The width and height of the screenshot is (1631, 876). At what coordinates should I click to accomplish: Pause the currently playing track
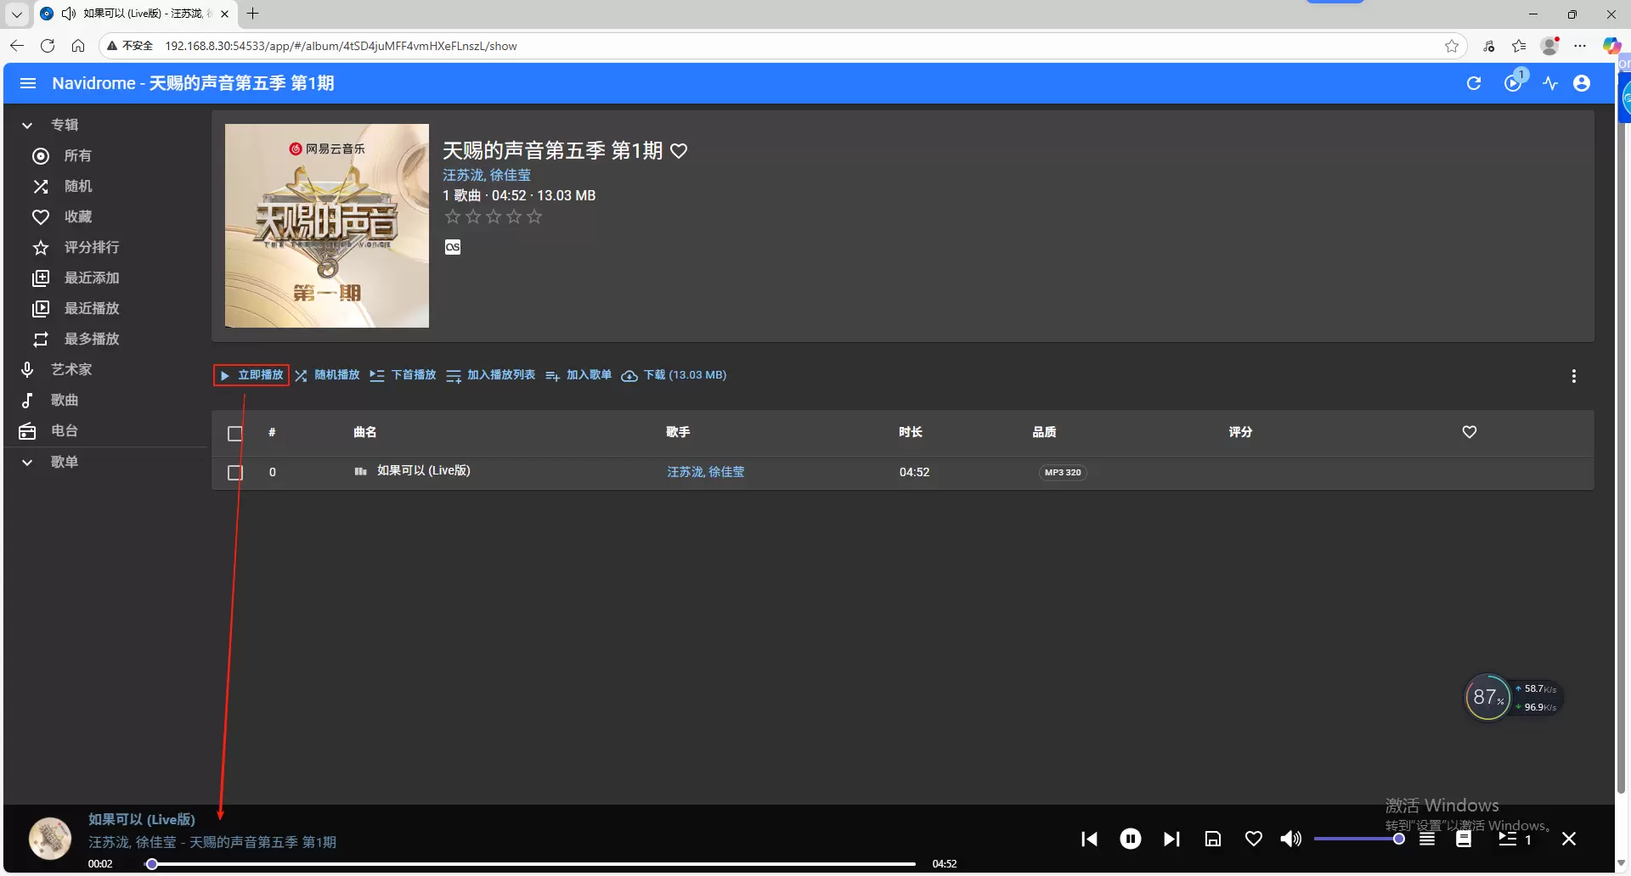point(1130,839)
